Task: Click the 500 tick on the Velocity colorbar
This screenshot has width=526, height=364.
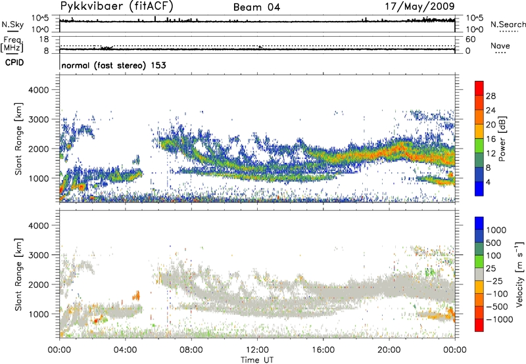Action: [494, 242]
